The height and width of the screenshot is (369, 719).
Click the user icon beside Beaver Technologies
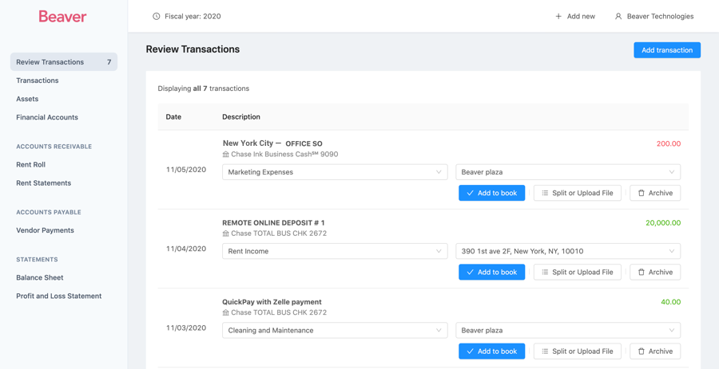click(618, 16)
